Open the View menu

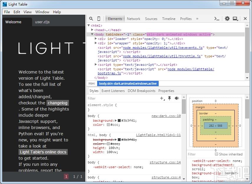tap(27, 12)
